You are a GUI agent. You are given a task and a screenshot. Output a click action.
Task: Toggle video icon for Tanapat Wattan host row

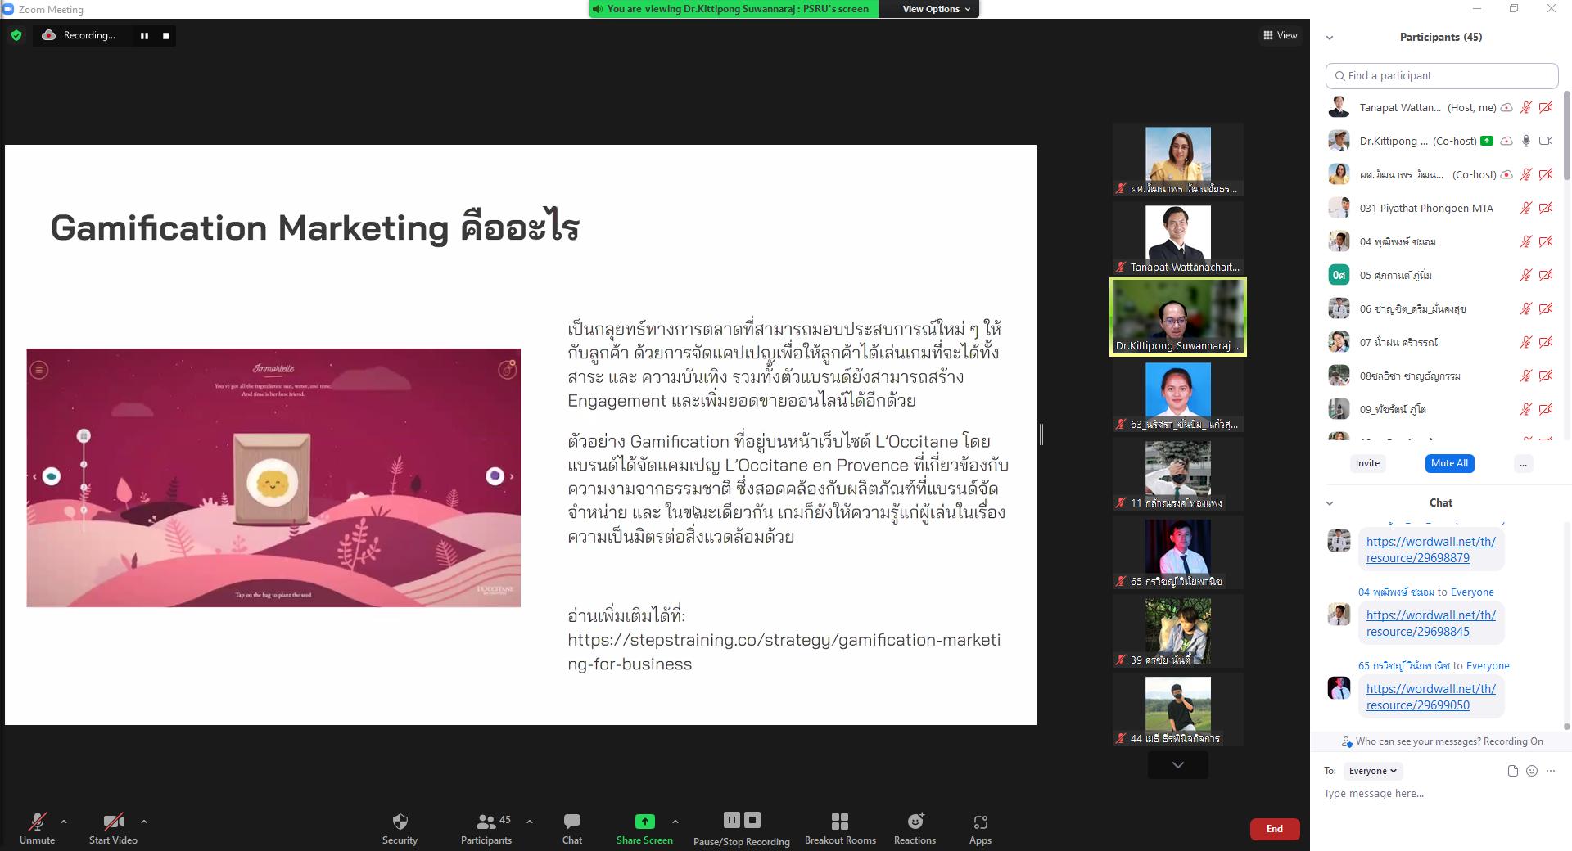1546,107
